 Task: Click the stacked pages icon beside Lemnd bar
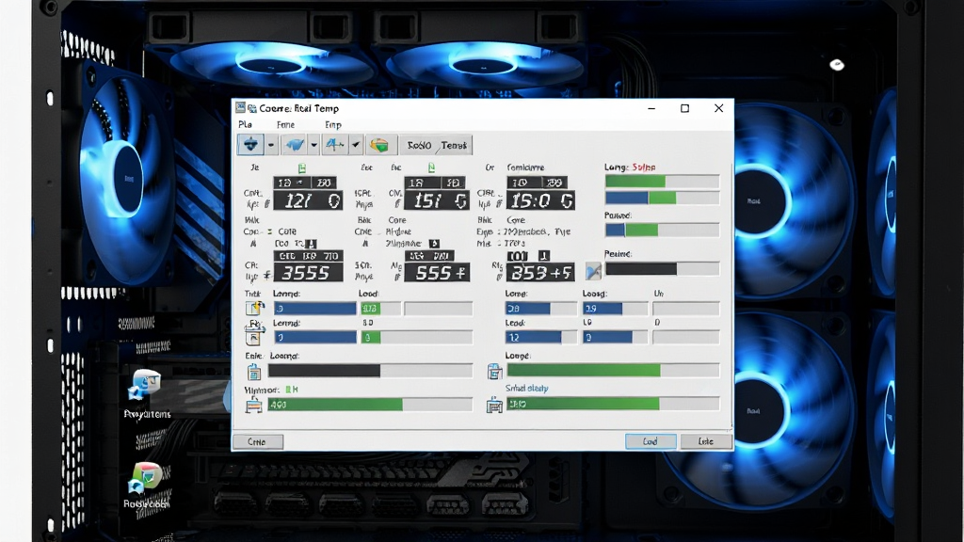pyautogui.click(x=254, y=336)
